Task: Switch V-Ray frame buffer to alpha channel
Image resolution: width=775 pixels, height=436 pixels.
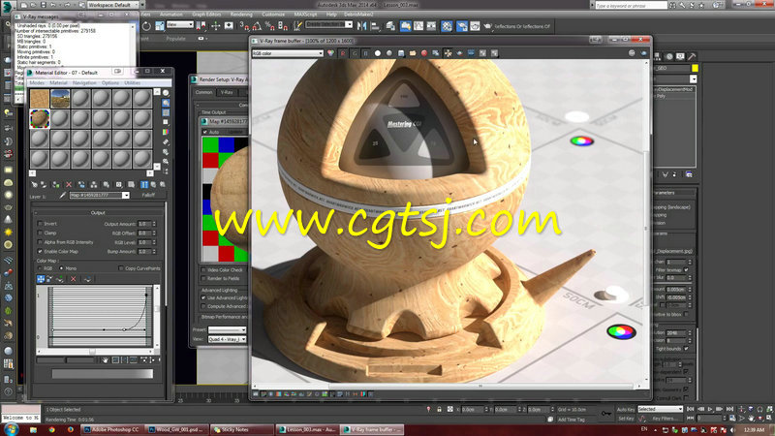Action: pos(378,53)
